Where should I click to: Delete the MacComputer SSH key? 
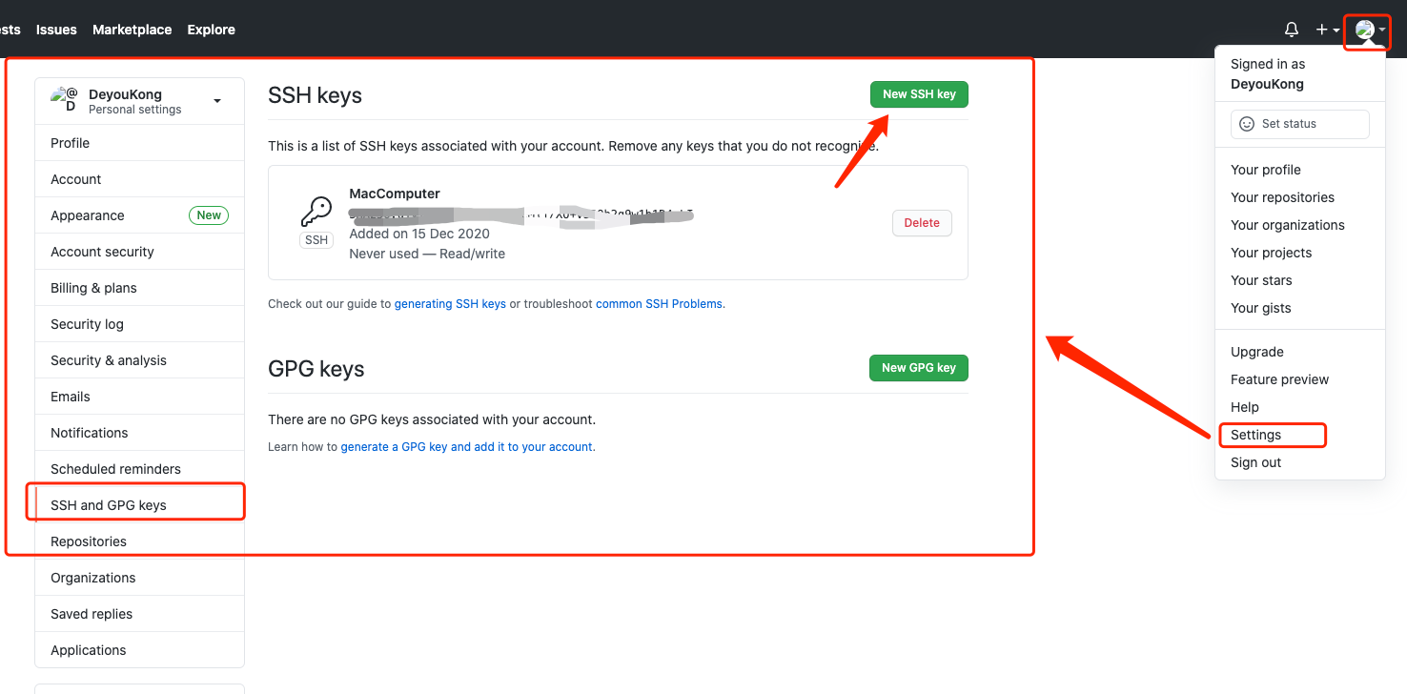click(x=922, y=223)
